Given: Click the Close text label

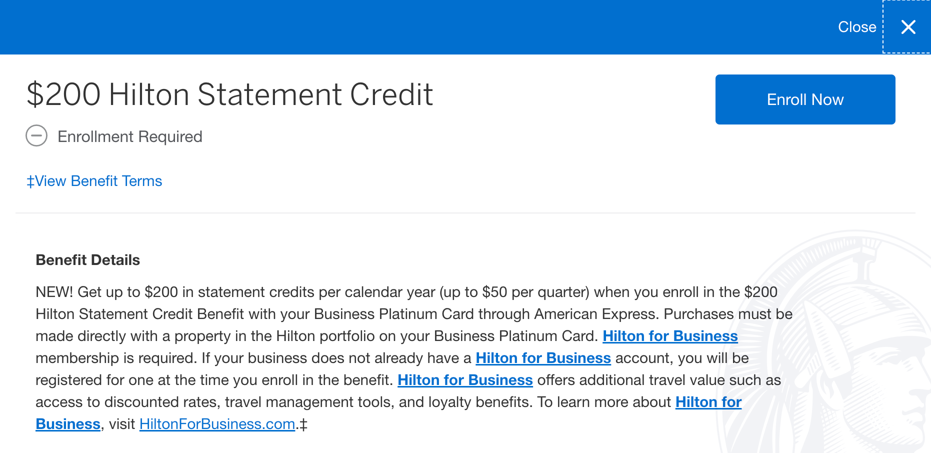Looking at the screenshot, I should [857, 27].
